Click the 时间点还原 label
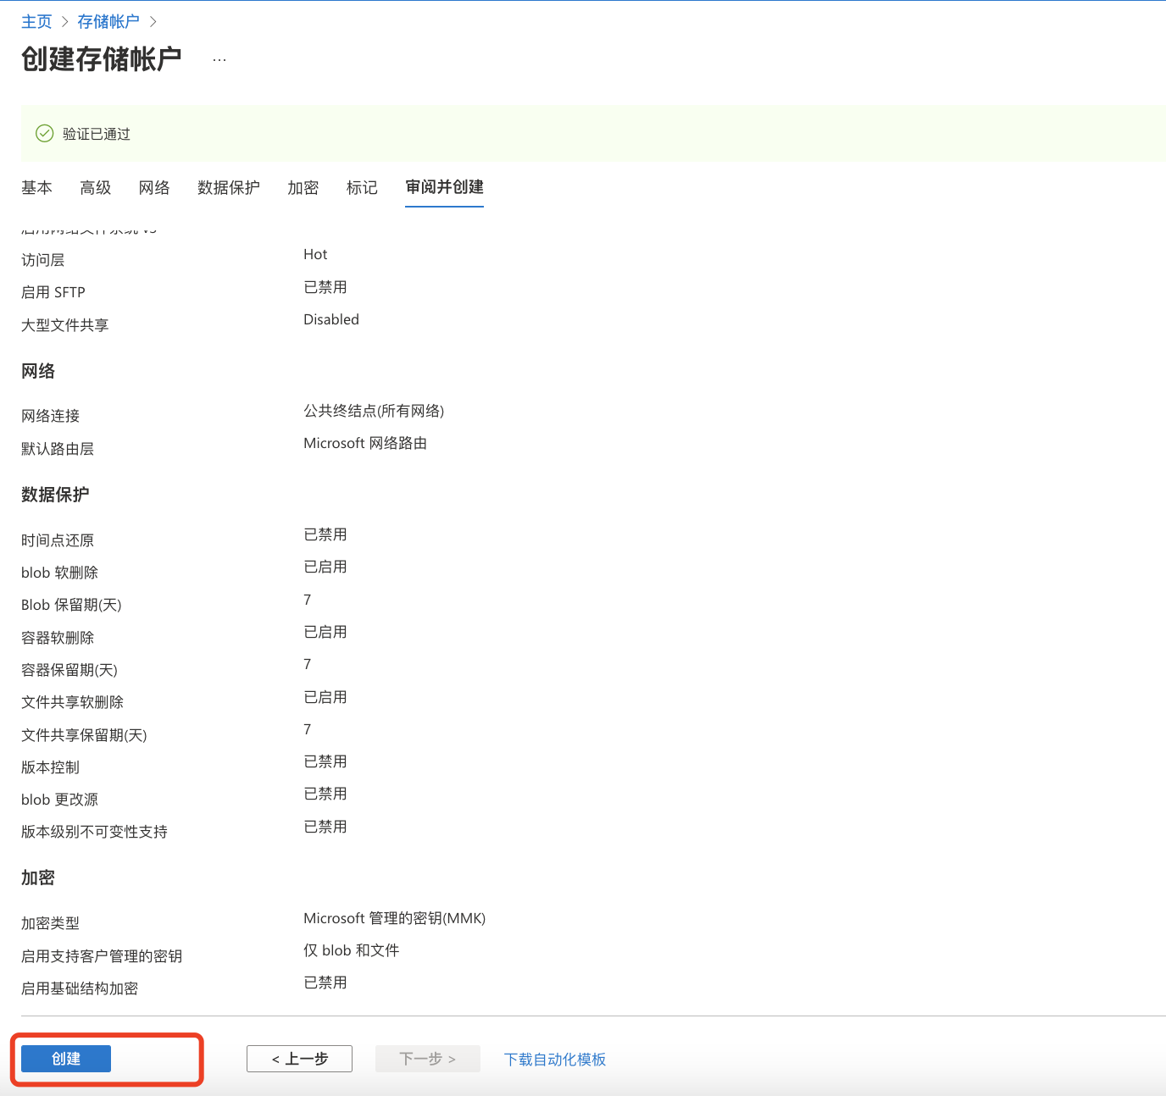 click(58, 540)
